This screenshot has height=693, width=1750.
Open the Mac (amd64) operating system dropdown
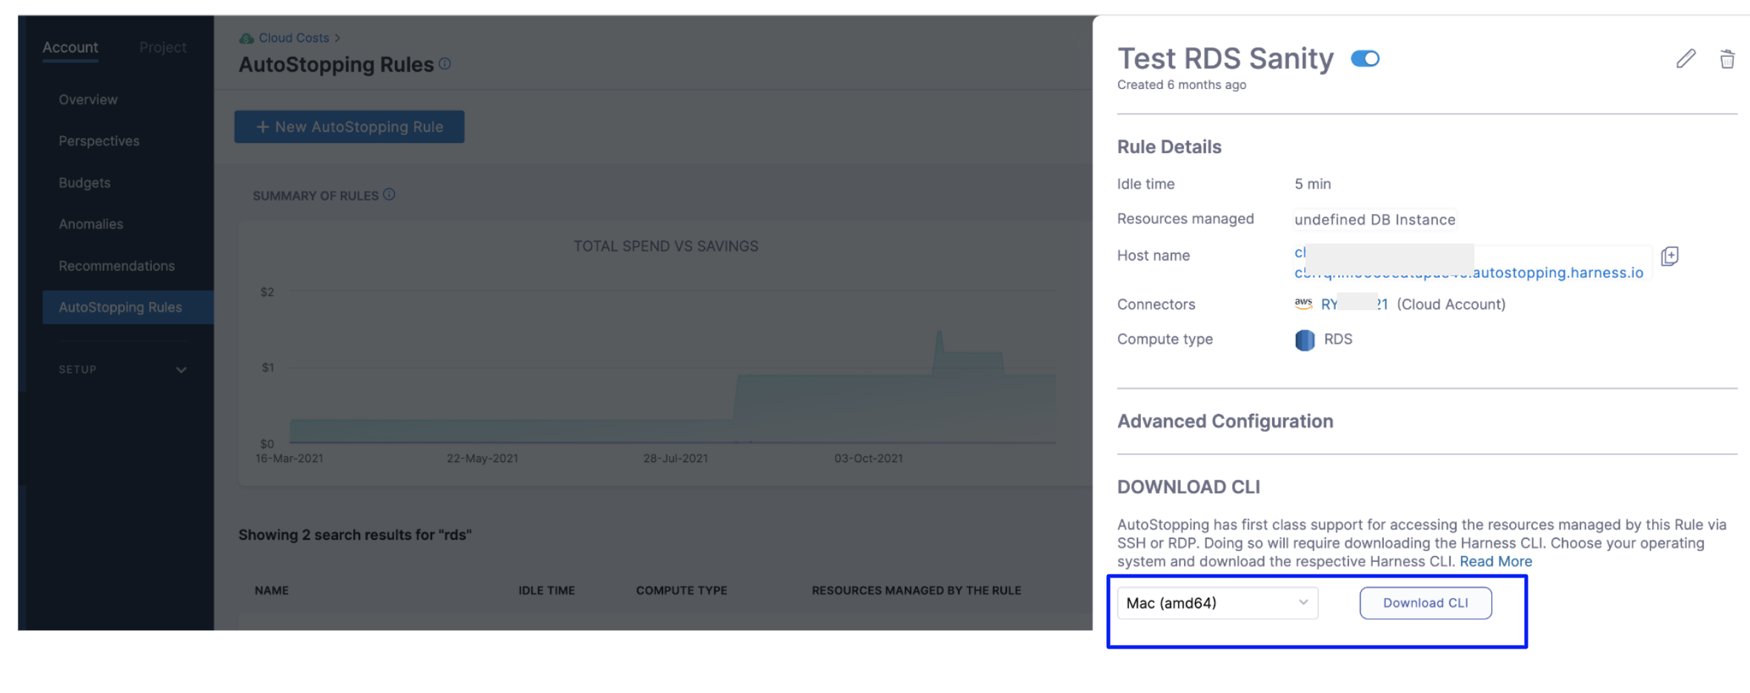pyautogui.click(x=1217, y=603)
